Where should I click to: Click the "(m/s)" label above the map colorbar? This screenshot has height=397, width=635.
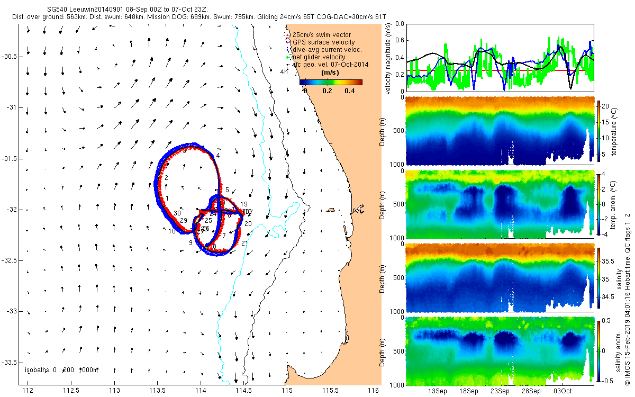(331, 73)
